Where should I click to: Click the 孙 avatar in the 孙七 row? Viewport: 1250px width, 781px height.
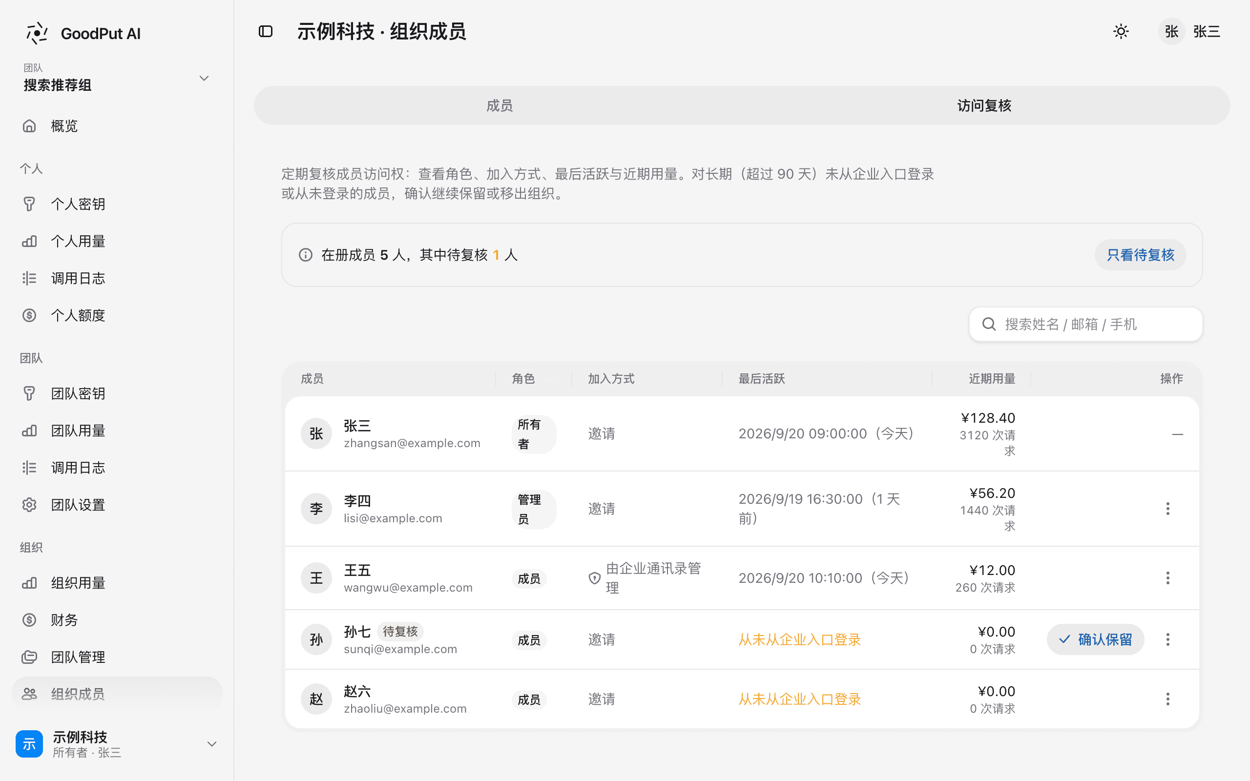tap(316, 640)
